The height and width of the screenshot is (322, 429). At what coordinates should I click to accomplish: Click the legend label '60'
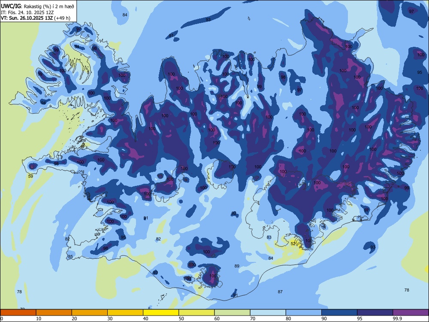pyautogui.click(x=217, y=319)
